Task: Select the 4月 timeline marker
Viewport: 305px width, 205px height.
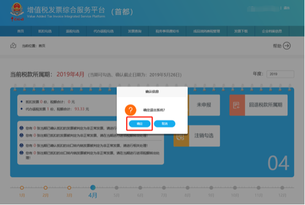Action: tap(93, 188)
